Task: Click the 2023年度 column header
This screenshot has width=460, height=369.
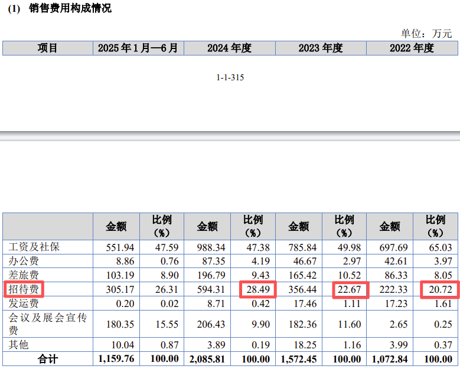Action: 321,48
